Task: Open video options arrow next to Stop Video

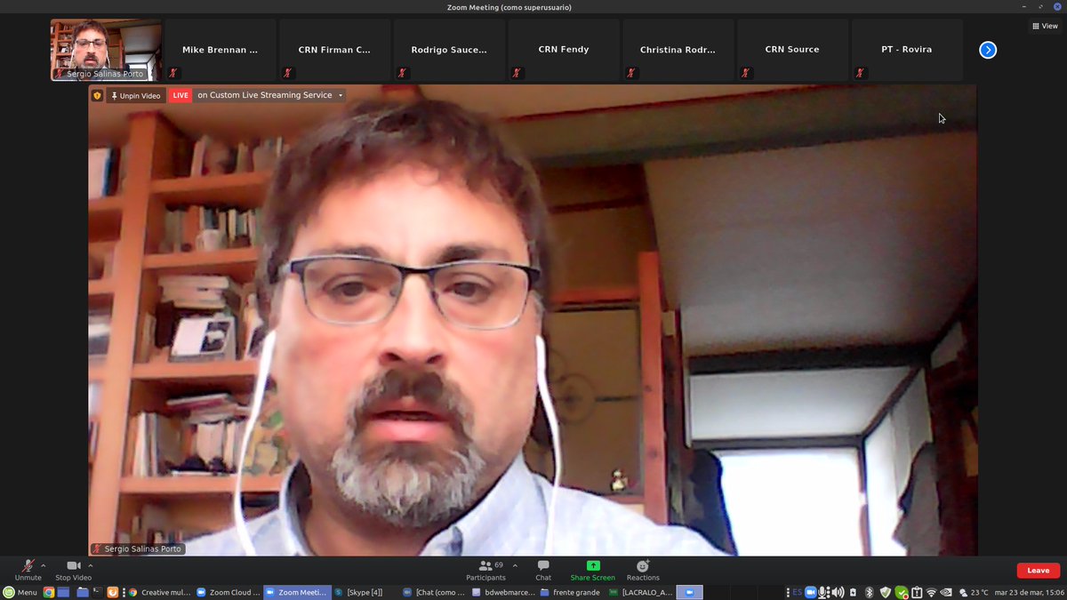Action: pyautogui.click(x=90, y=565)
